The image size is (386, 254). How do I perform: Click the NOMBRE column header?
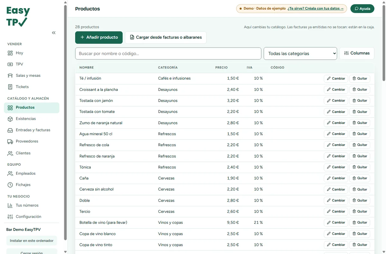click(87, 68)
